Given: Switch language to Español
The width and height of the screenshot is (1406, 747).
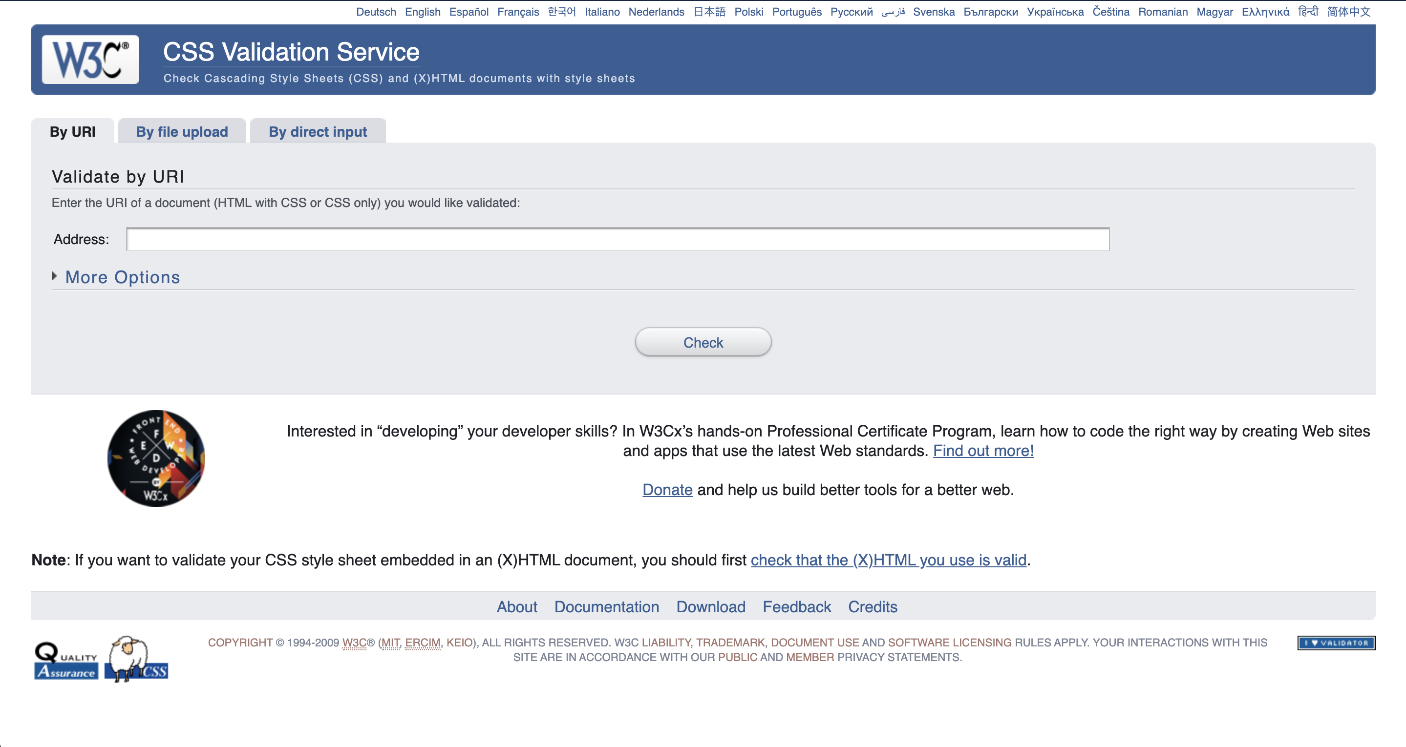Looking at the screenshot, I should tap(469, 12).
